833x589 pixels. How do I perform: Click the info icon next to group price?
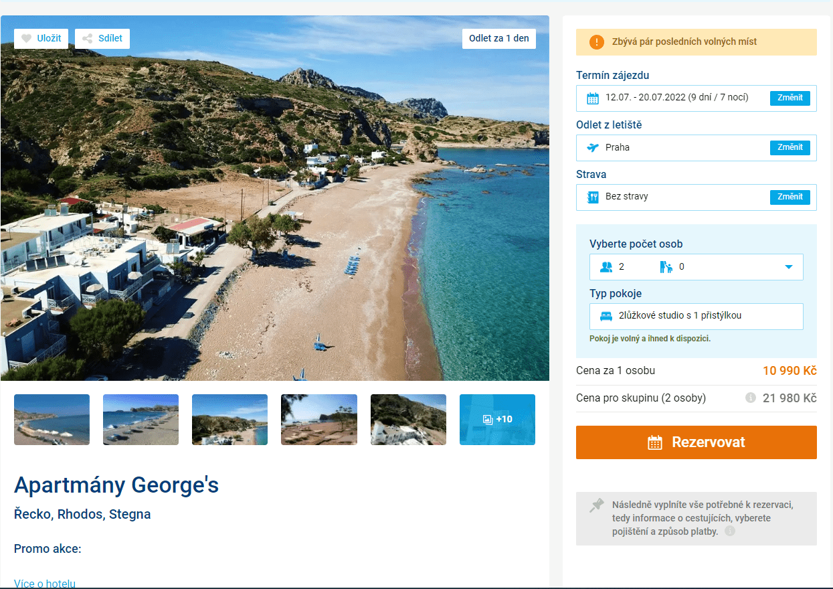tap(751, 398)
